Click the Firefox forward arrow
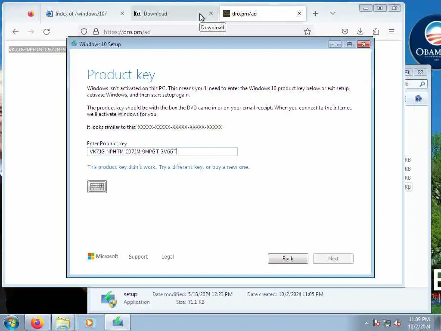Screen dimensions: 441x331 click(x=31, y=31)
